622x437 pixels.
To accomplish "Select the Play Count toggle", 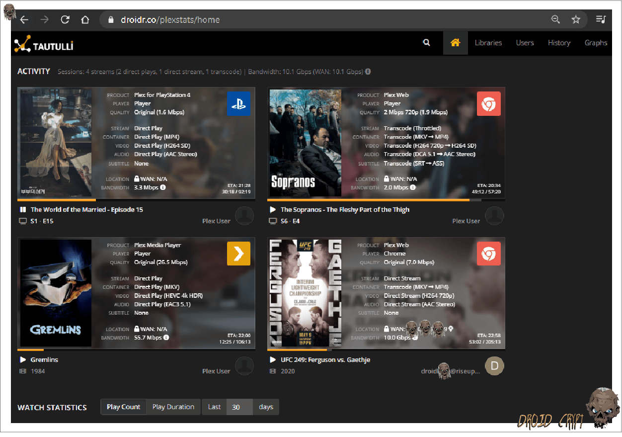I will tap(123, 407).
